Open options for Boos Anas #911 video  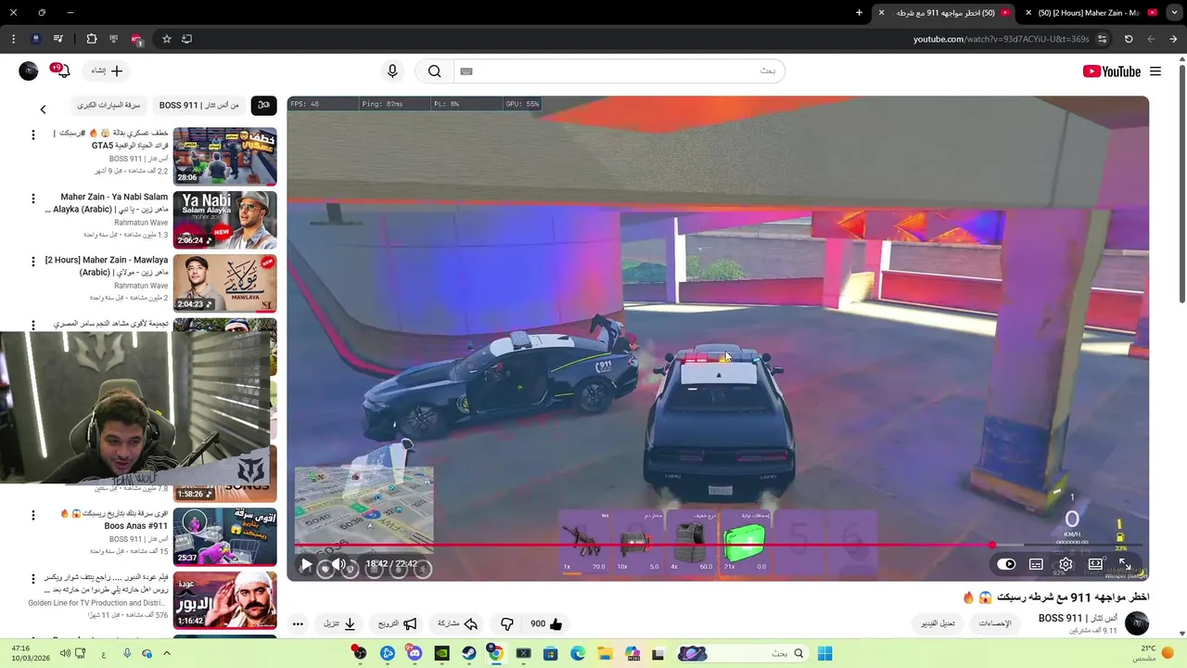[x=33, y=515]
